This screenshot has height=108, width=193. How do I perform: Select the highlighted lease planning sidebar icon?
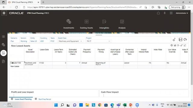(3, 53)
